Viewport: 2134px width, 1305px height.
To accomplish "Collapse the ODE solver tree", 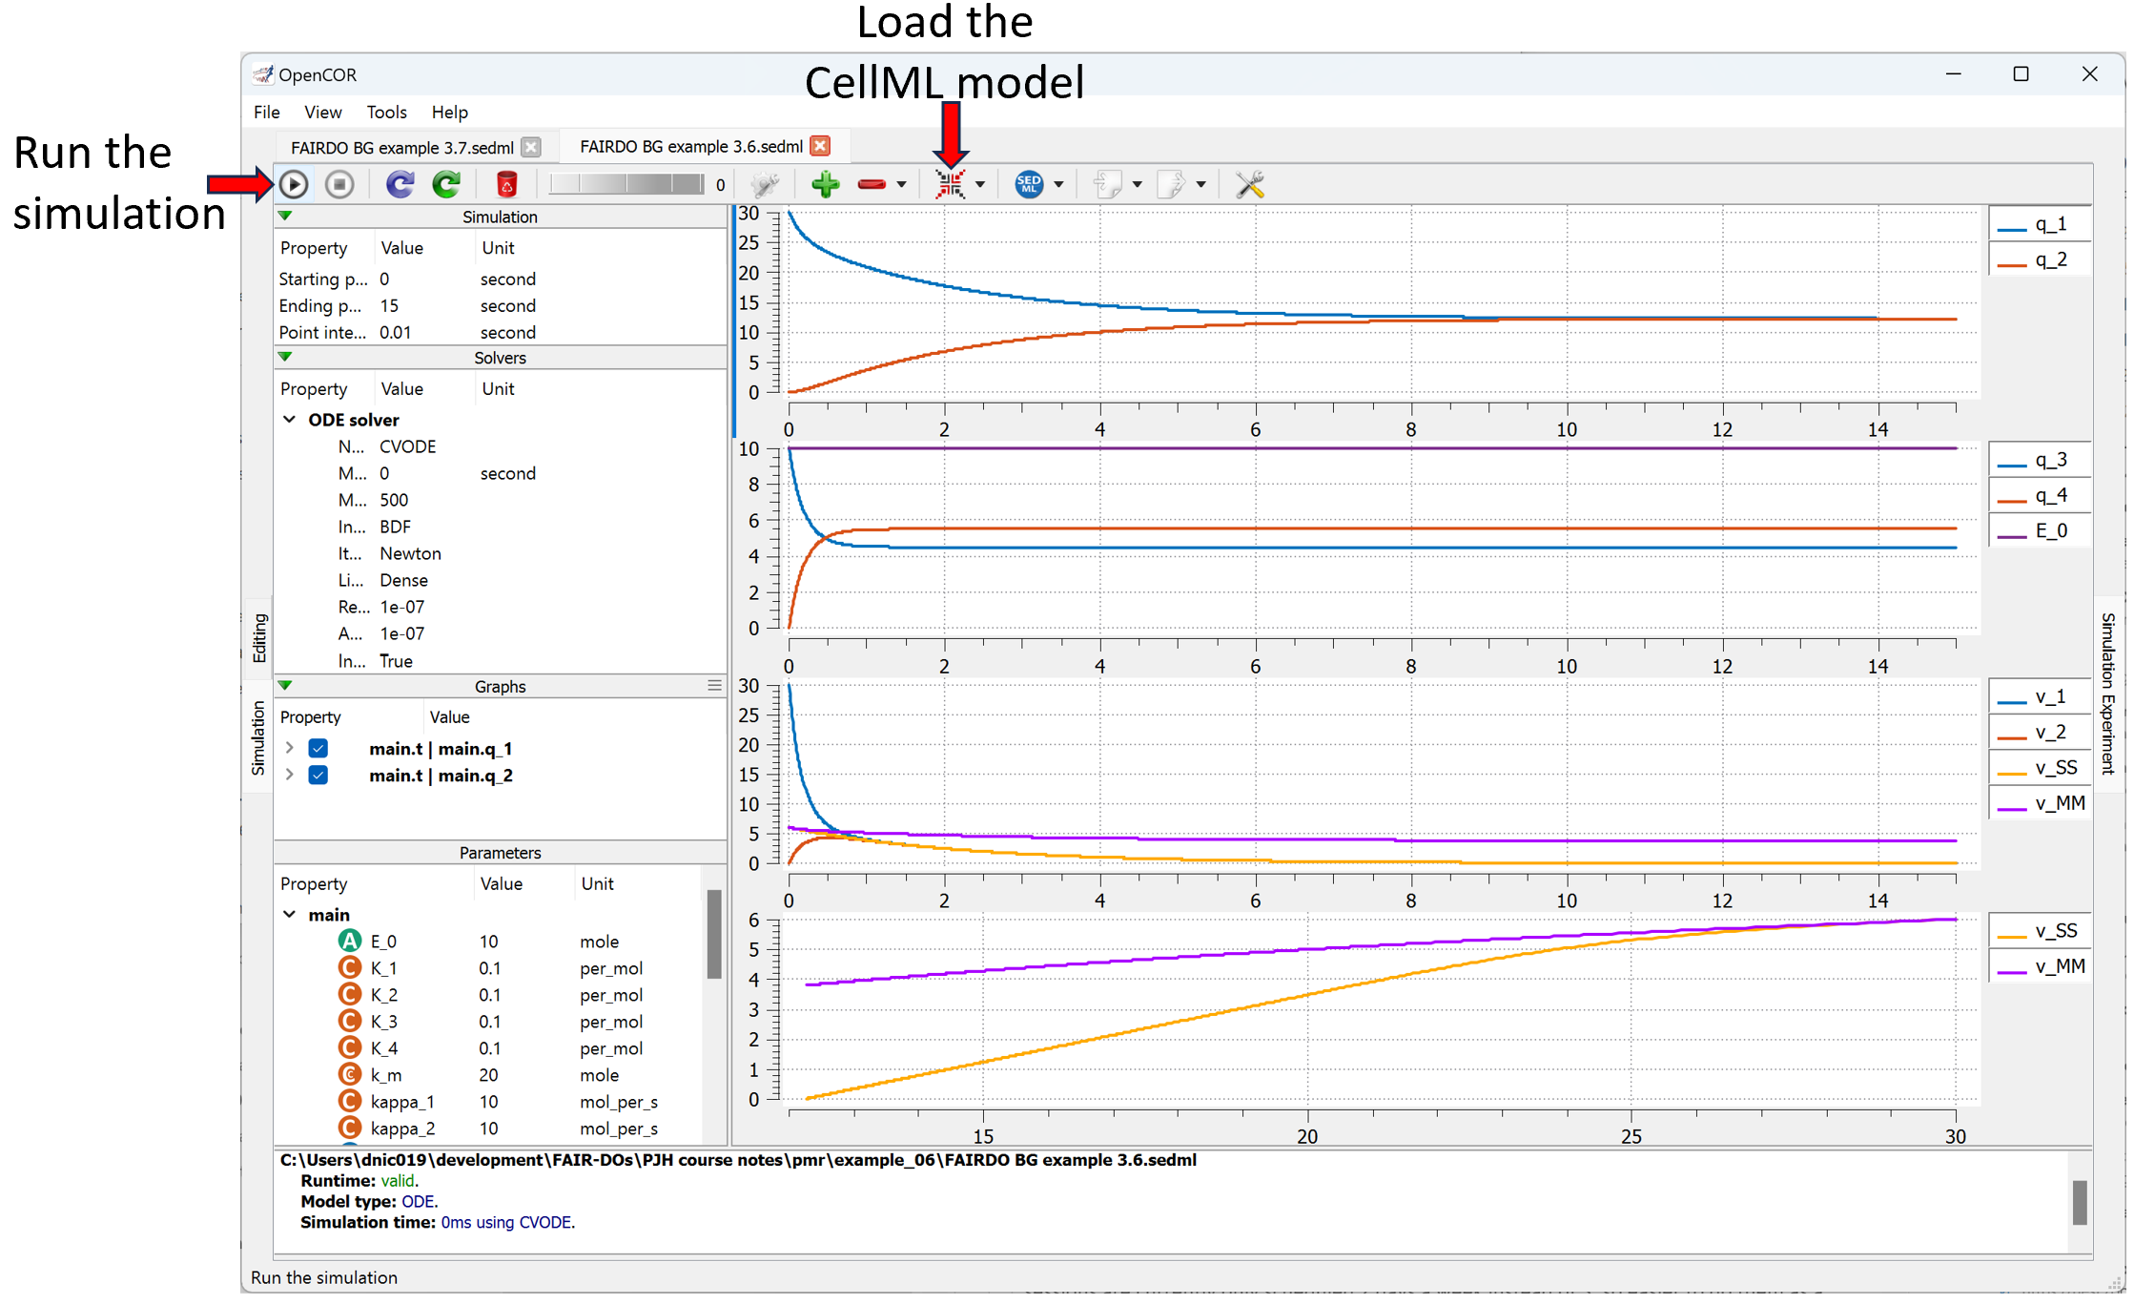I will click(290, 420).
